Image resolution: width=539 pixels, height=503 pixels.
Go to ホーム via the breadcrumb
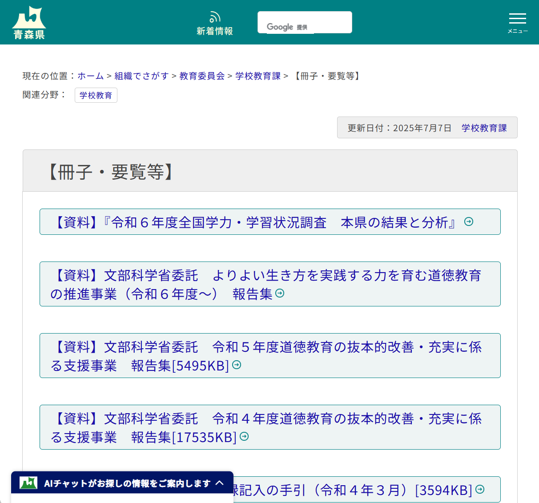90,76
